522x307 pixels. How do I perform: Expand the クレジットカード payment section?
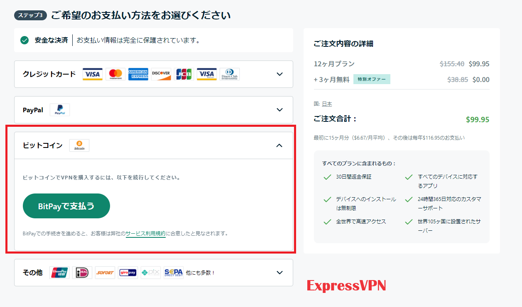[x=279, y=74]
